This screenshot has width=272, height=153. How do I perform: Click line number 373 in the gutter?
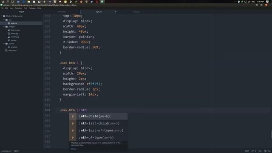[x=47, y=63]
